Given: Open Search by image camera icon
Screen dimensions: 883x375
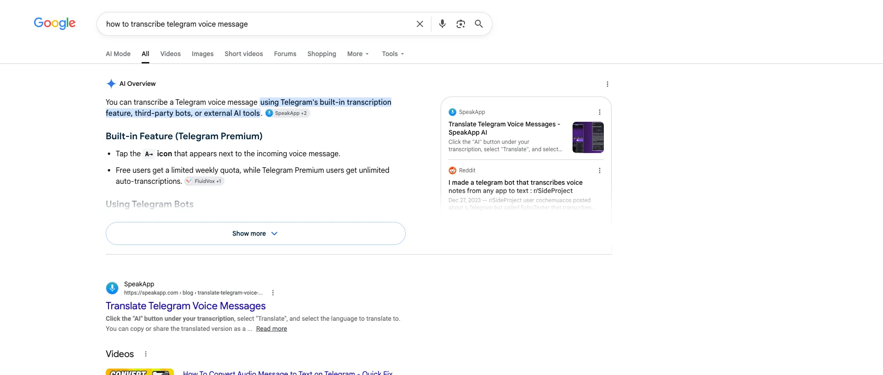Looking at the screenshot, I should (x=460, y=24).
